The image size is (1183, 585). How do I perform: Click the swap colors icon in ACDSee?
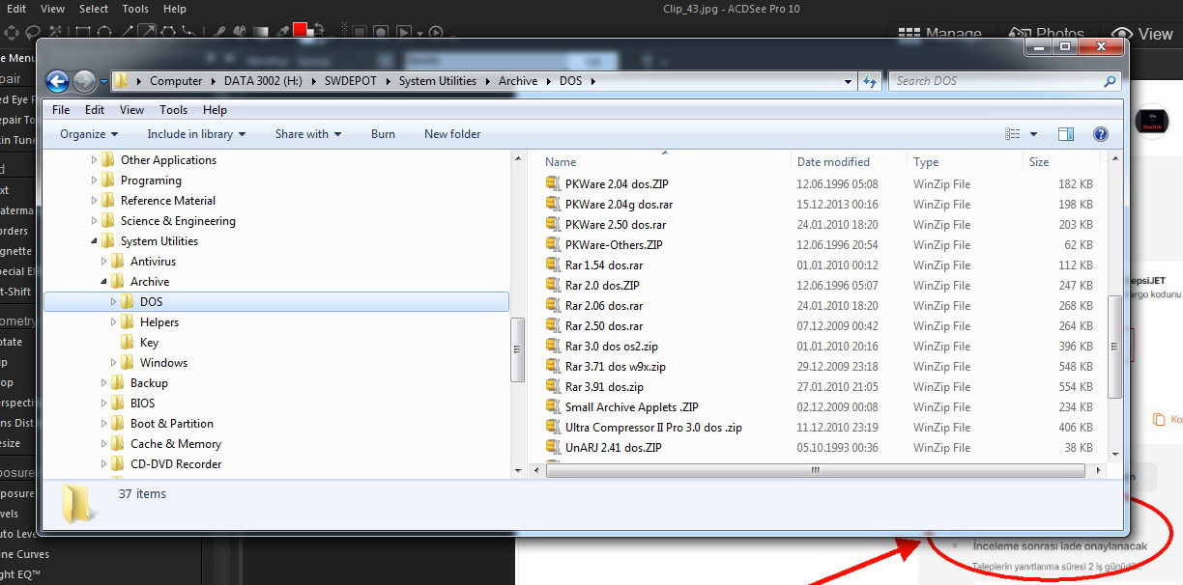320,30
